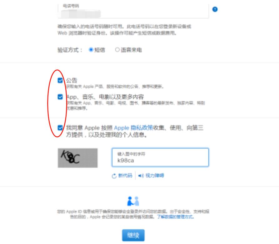
Task: Click the captcha image
Action: (77, 158)
